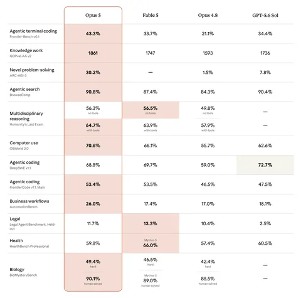Click Opus 5's 43.3% terminal coding score
Screen dimensions: 301x298
click(x=93, y=34)
